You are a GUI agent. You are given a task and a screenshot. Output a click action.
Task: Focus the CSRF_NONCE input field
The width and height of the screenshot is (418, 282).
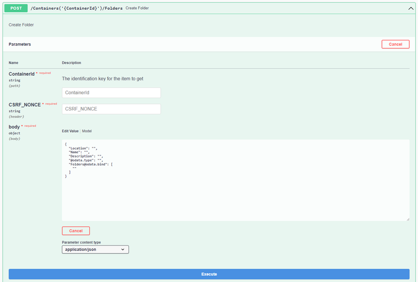[x=111, y=109]
